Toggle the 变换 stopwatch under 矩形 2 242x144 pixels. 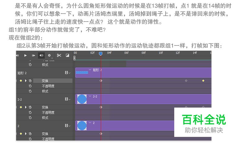pyautogui.click(x=30, y=81)
